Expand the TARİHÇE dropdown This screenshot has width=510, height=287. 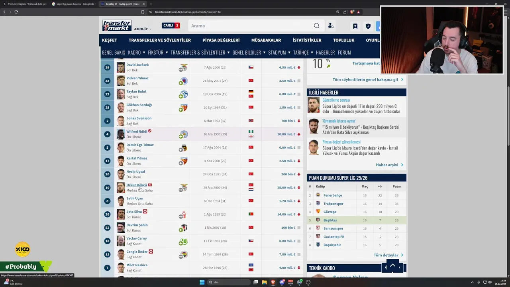(303, 53)
